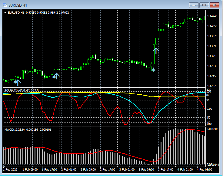Click the MACD(12,26,9) indicator label
This screenshot has height=176, width=223.
pos(14,129)
